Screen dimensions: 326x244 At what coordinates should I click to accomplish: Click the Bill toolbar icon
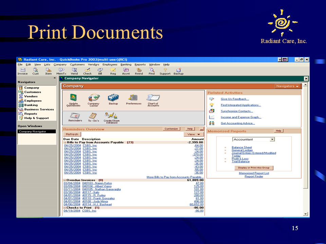pyautogui.click(x=100, y=72)
